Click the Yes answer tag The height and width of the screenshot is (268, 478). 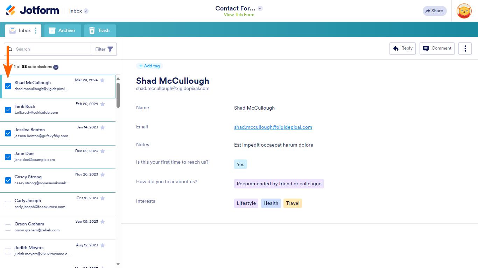click(240, 164)
